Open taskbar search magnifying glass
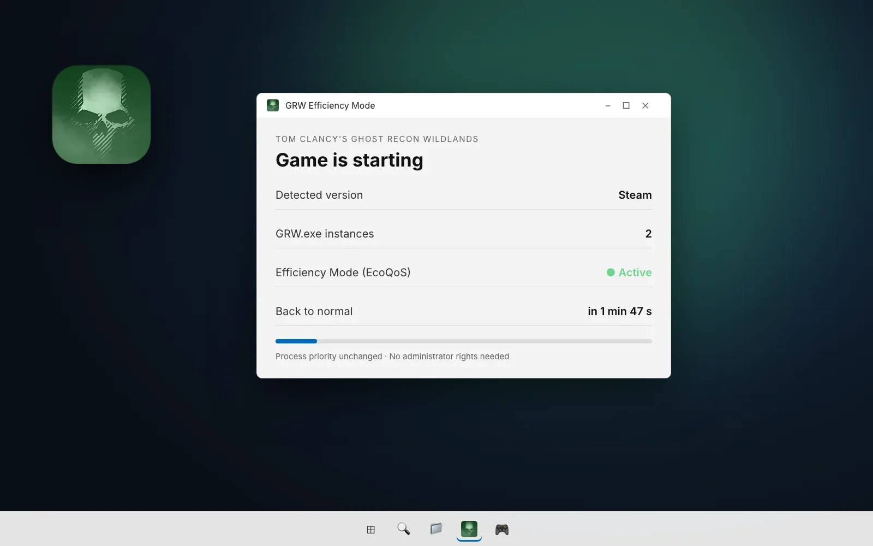873x546 pixels. 404,529
